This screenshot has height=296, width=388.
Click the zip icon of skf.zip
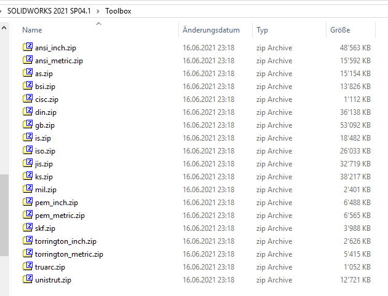28,227
